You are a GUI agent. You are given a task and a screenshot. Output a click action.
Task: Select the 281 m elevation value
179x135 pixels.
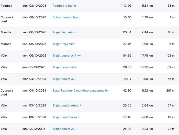pyautogui.click(x=170, y=91)
